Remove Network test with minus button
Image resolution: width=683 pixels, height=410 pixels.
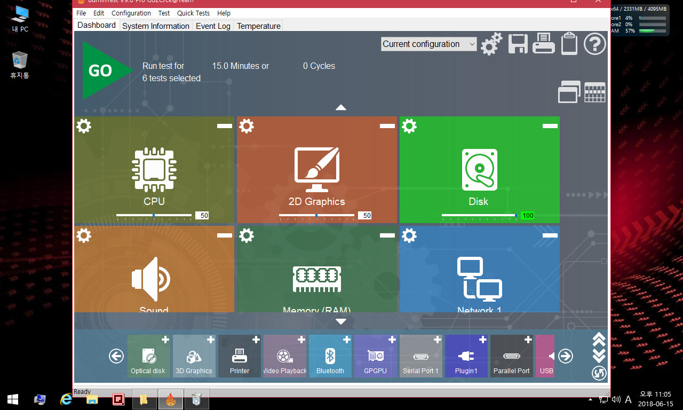coord(550,235)
